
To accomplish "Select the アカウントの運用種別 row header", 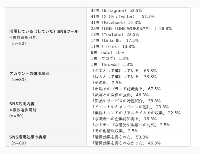I will coord(29,74).
